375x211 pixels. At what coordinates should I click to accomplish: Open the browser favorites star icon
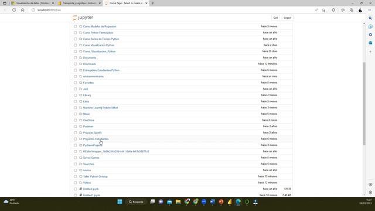[343, 10]
